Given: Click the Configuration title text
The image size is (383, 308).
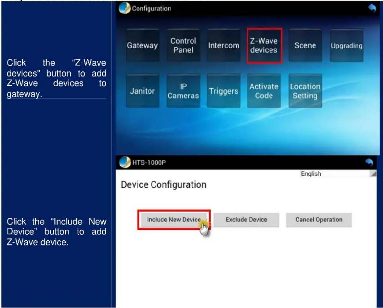Looking at the screenshot, I should point(151,9).
